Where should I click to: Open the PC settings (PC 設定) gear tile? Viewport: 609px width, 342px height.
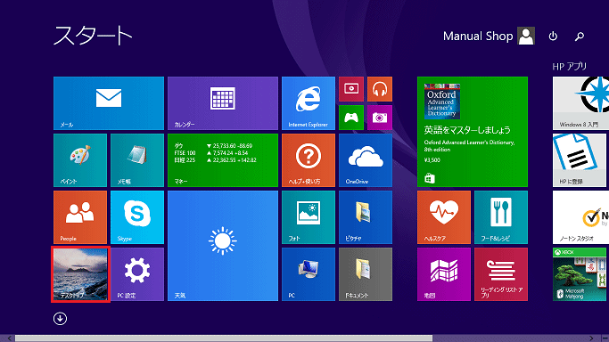(137, 274)
